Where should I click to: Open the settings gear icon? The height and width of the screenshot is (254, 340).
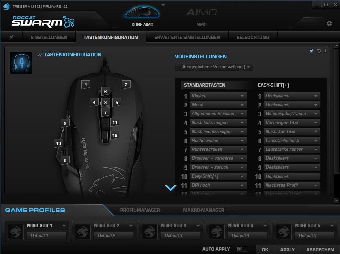329,23
